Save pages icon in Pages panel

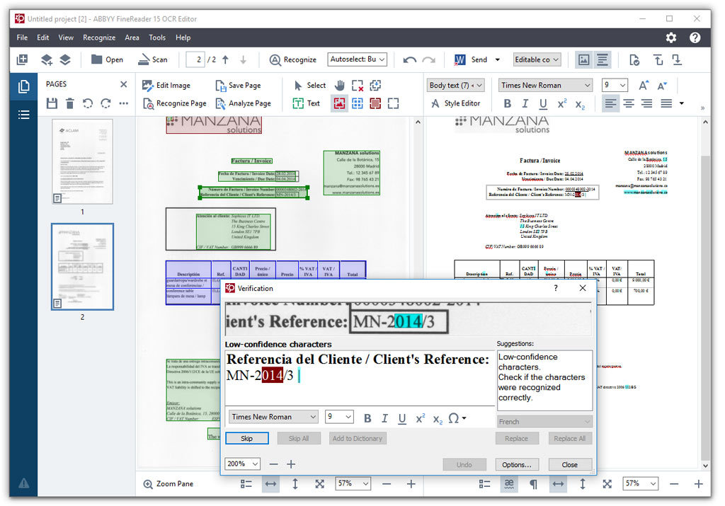[x=52, y=103]
